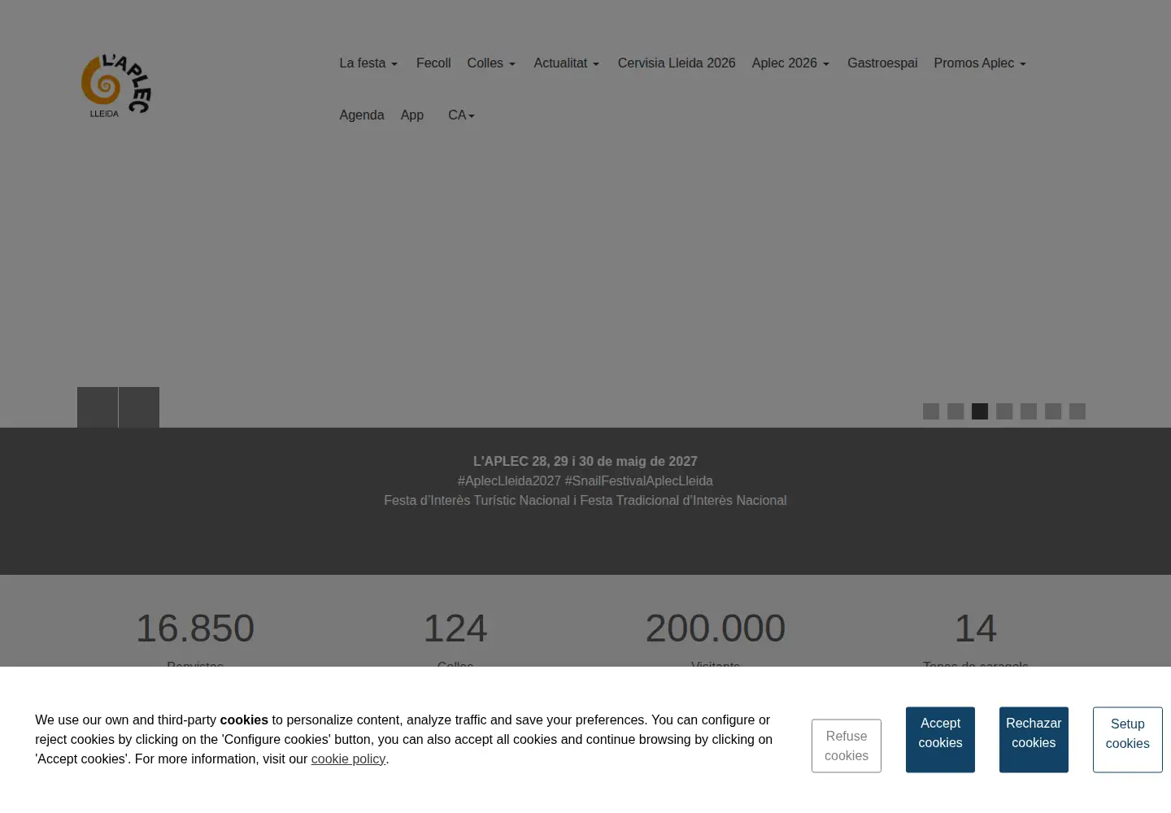Go to the sixth carousel slide indicator

coord(1053,411)
